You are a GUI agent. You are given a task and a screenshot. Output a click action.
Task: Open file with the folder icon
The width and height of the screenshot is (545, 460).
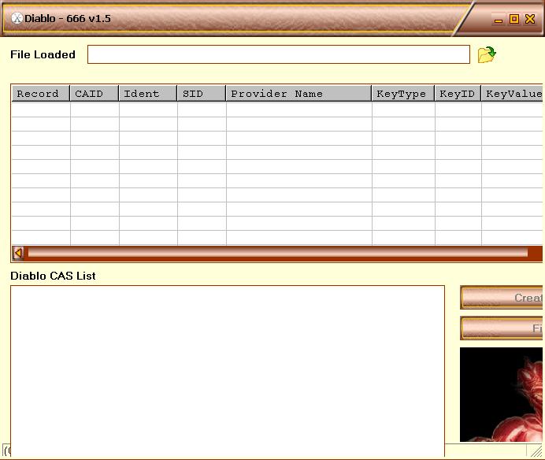point(487,54)
